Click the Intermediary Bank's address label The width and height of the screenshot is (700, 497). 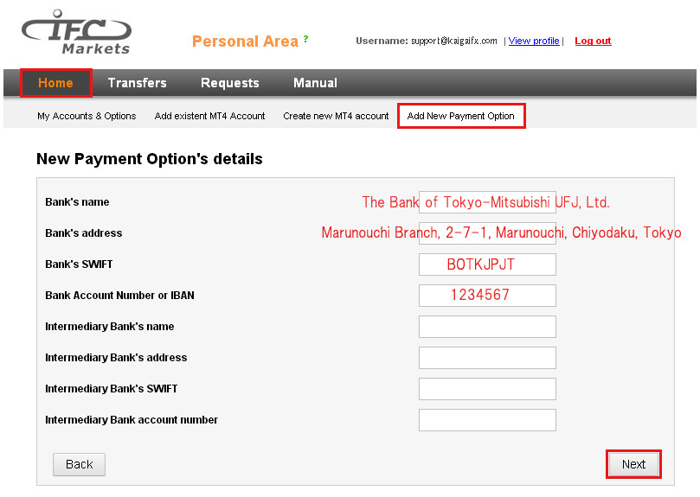[x=116, y=358]
